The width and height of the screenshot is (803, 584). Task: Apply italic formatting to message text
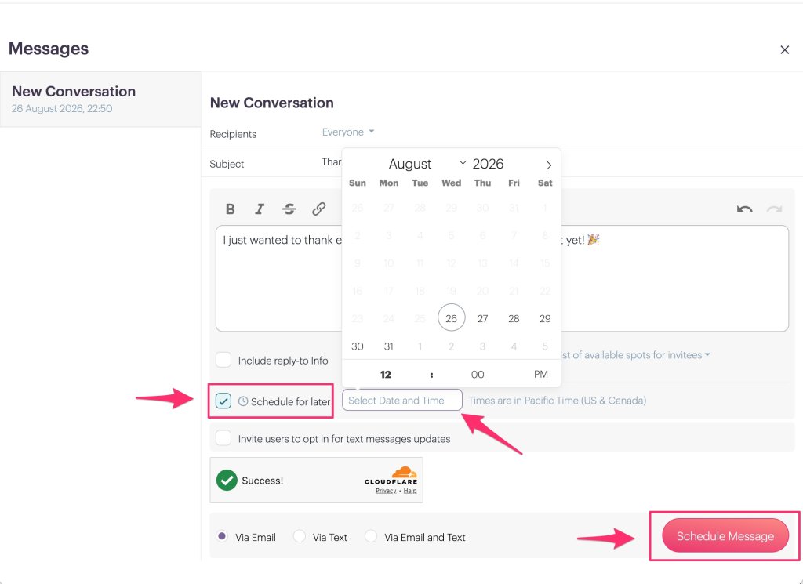point(260,209)
